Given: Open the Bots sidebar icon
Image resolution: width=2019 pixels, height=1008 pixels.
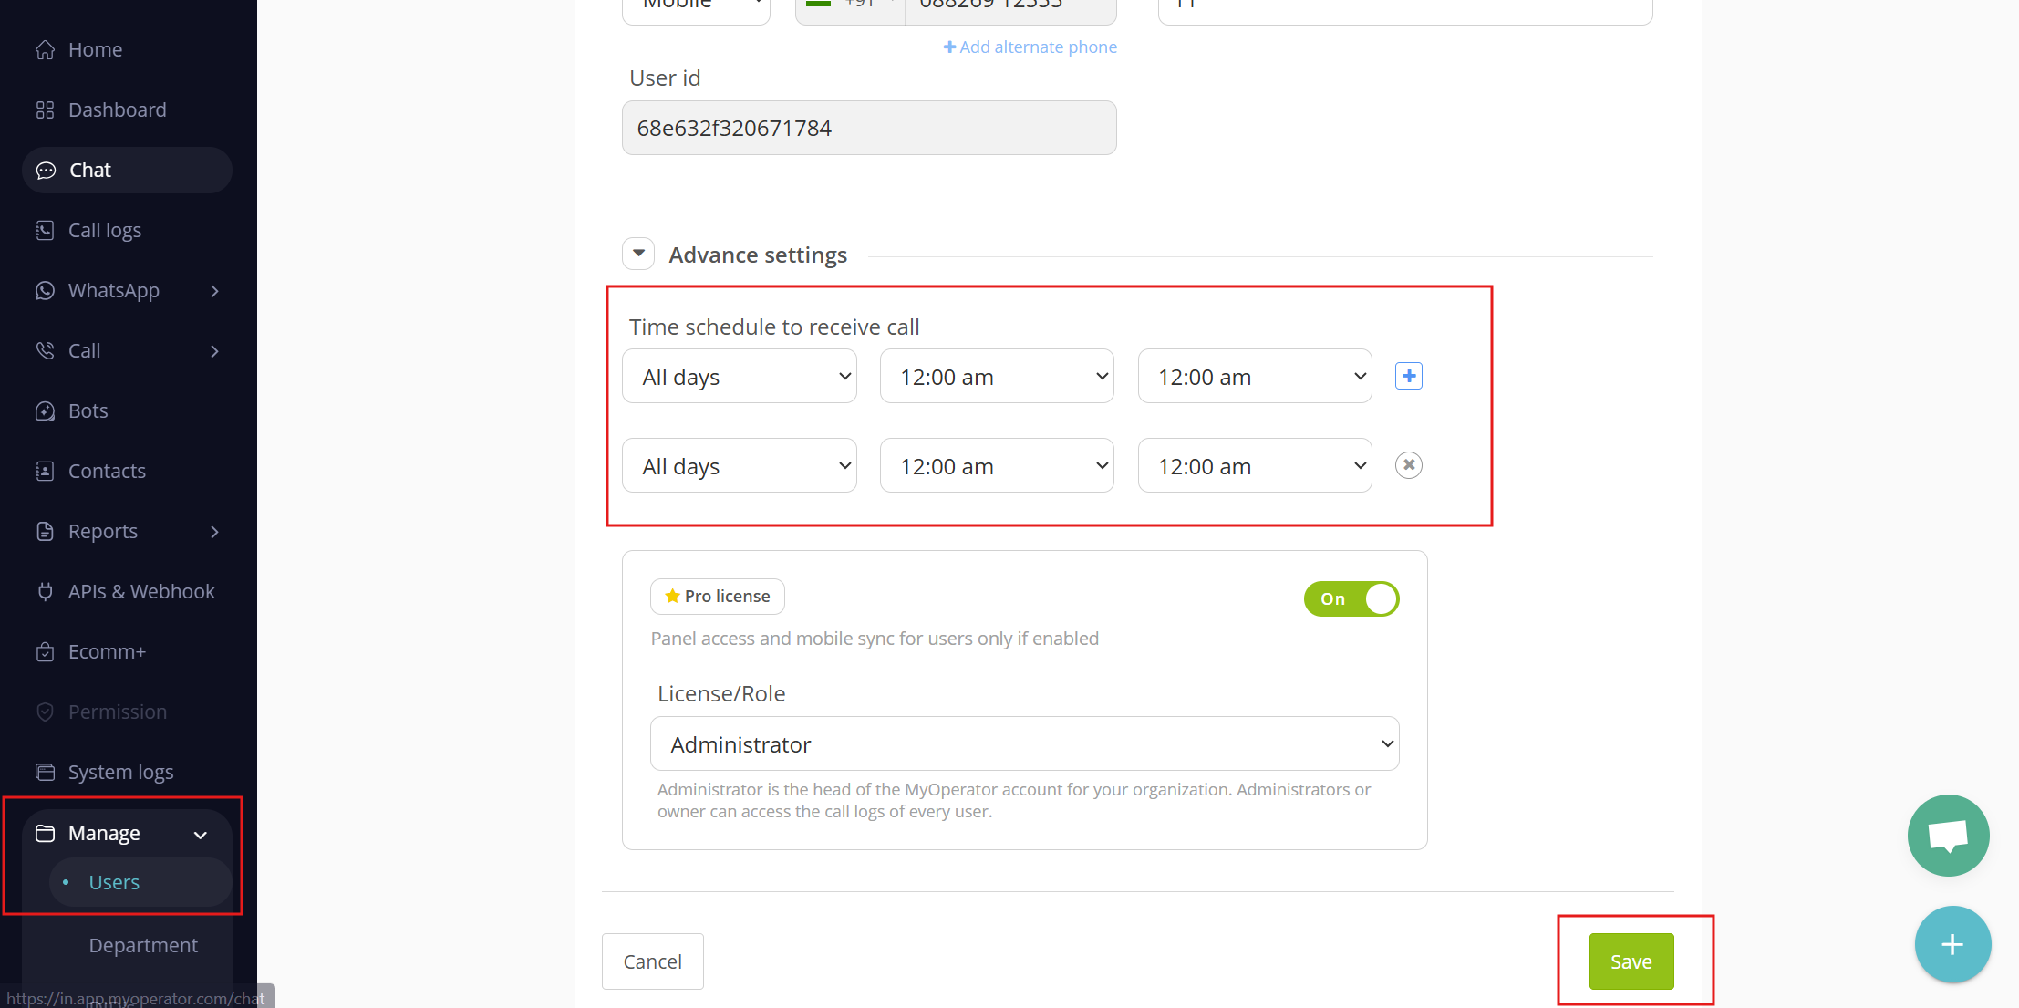Looking at the screenshot, I should tap(45, 411).
